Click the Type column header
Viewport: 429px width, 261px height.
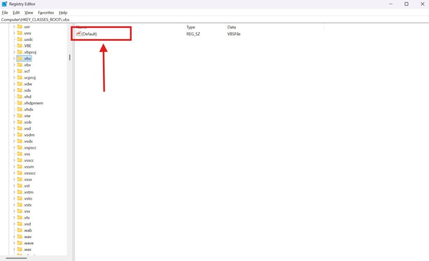click(205, 27)
